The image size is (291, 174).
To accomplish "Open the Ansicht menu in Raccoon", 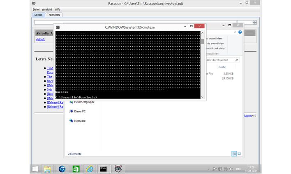I will [x=47, y=9].
